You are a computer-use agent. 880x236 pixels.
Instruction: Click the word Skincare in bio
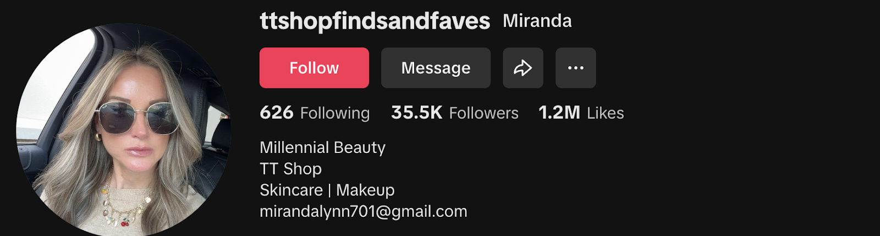[x=291, y=190]
